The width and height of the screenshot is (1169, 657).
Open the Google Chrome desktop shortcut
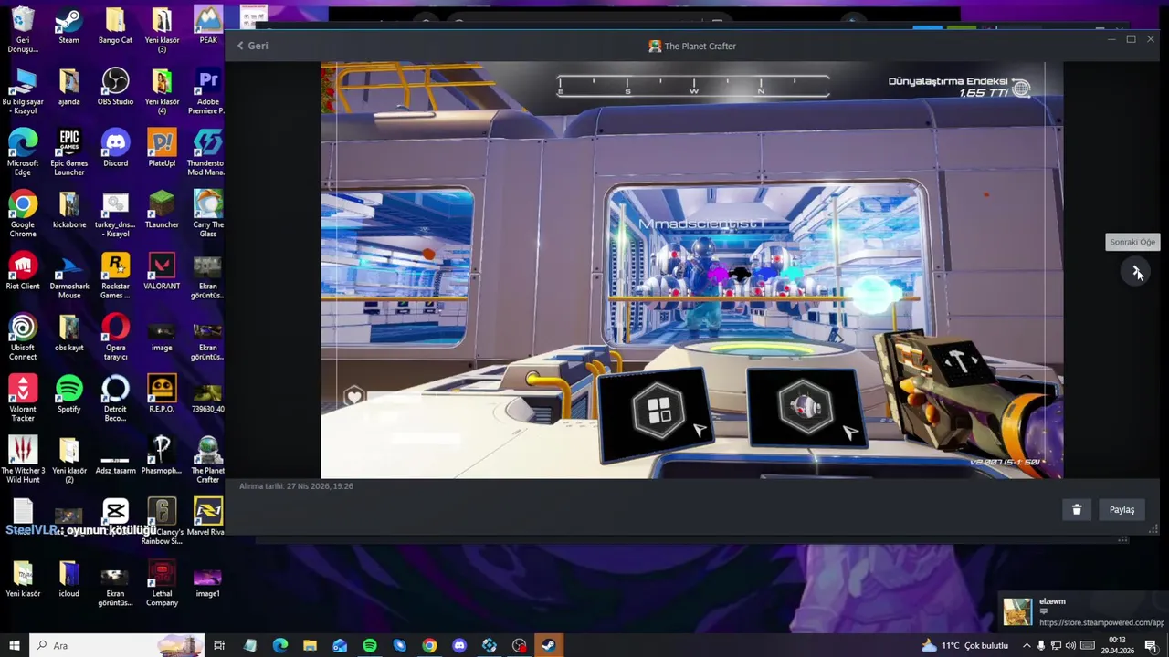(x=23, y=214)
